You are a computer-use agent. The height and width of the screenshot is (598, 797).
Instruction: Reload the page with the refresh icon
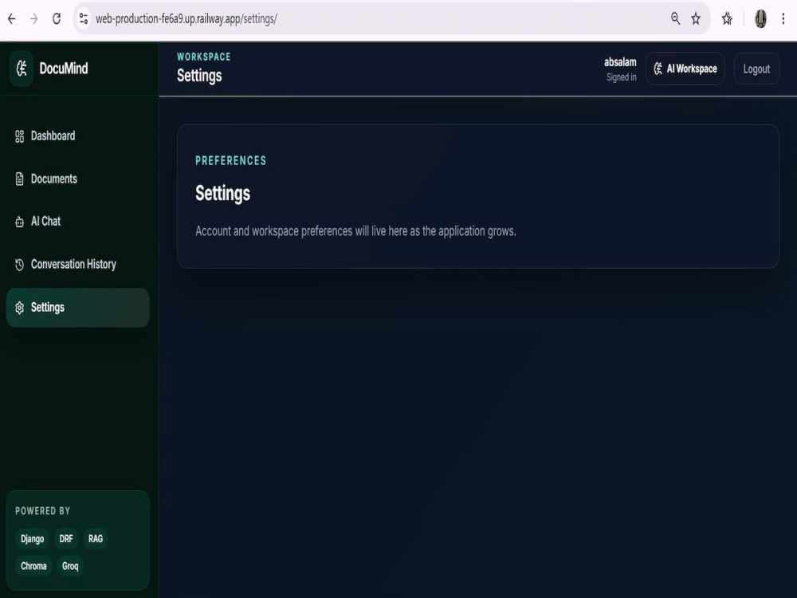57,19
